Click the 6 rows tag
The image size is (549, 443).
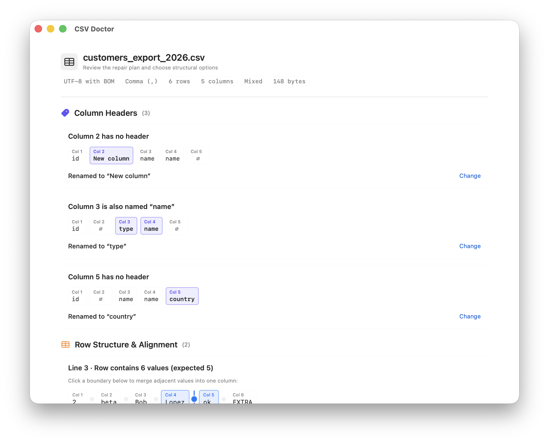point(179,81)
